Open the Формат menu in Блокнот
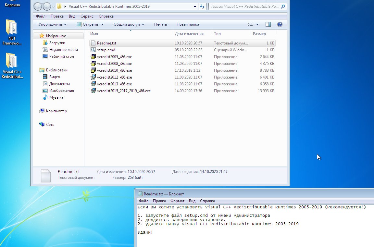Screen dimensions: 374x247 tap(177, 201)
